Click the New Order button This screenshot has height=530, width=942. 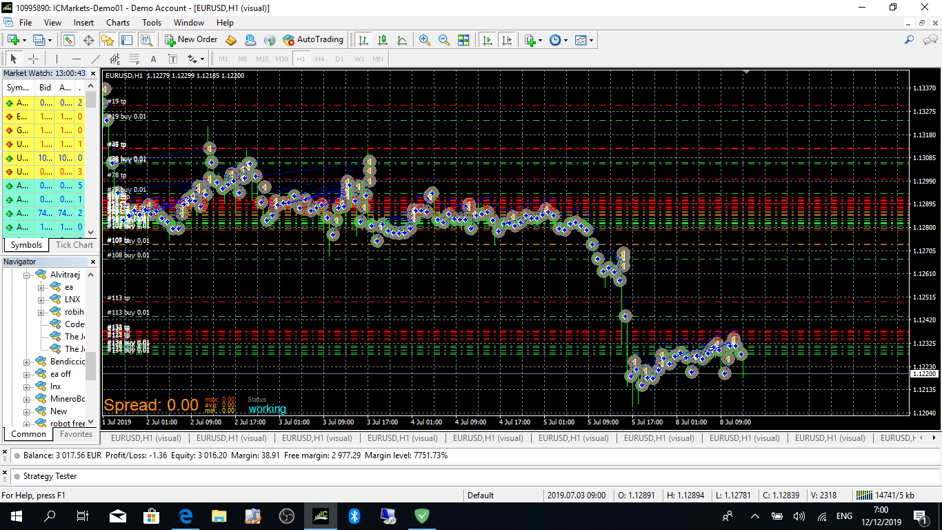coord(191,40)
